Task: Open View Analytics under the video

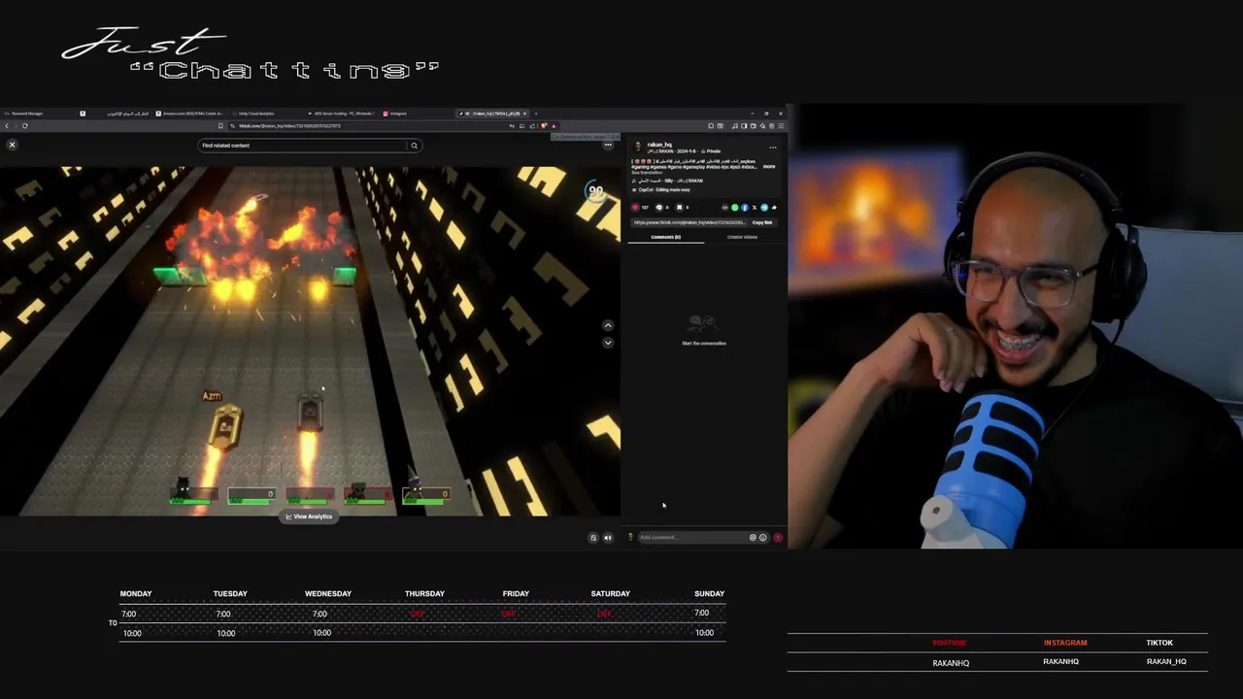Action: click(x=309, y=516)
